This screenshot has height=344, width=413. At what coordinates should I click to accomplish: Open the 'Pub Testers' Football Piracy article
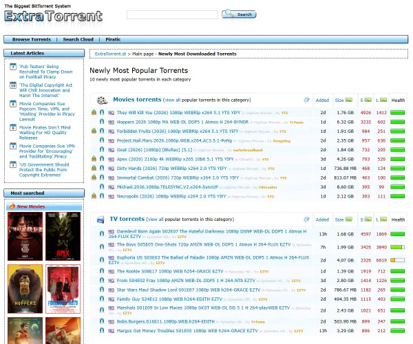(45, 72)
